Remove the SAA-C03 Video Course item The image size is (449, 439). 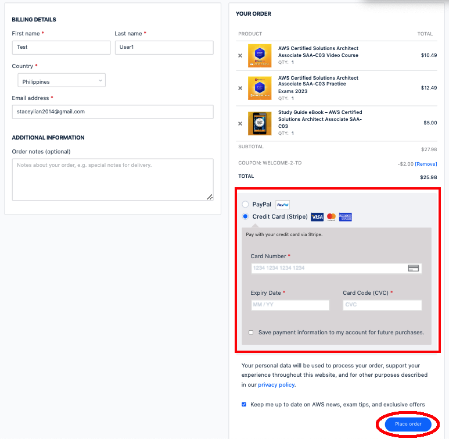[x=240, y=56]
